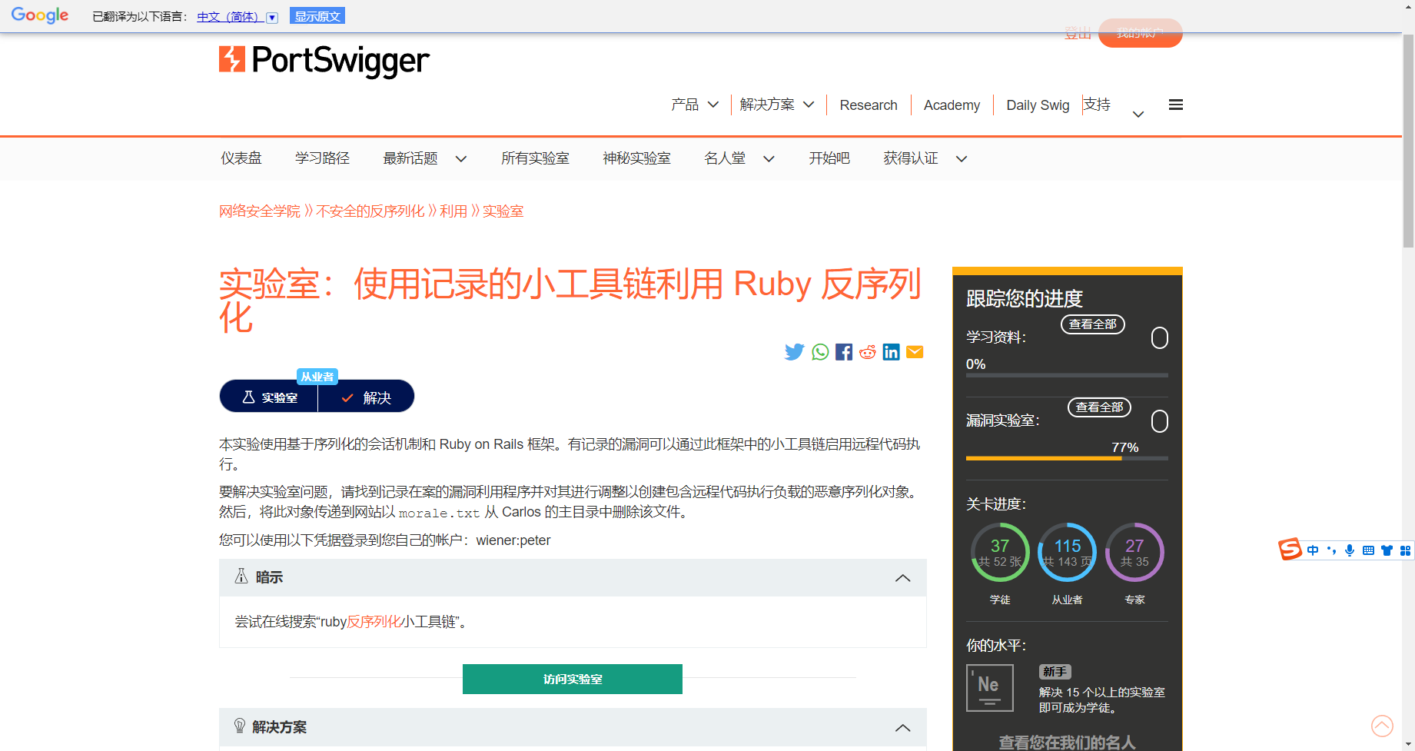The width and height of the screenshot is (1415, 751).
Task: Click the apprentice progress circle 37
Action: (1000, 552)
